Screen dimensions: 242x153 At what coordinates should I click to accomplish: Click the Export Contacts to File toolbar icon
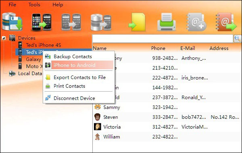pyautogui.click(x=137, y=22)
